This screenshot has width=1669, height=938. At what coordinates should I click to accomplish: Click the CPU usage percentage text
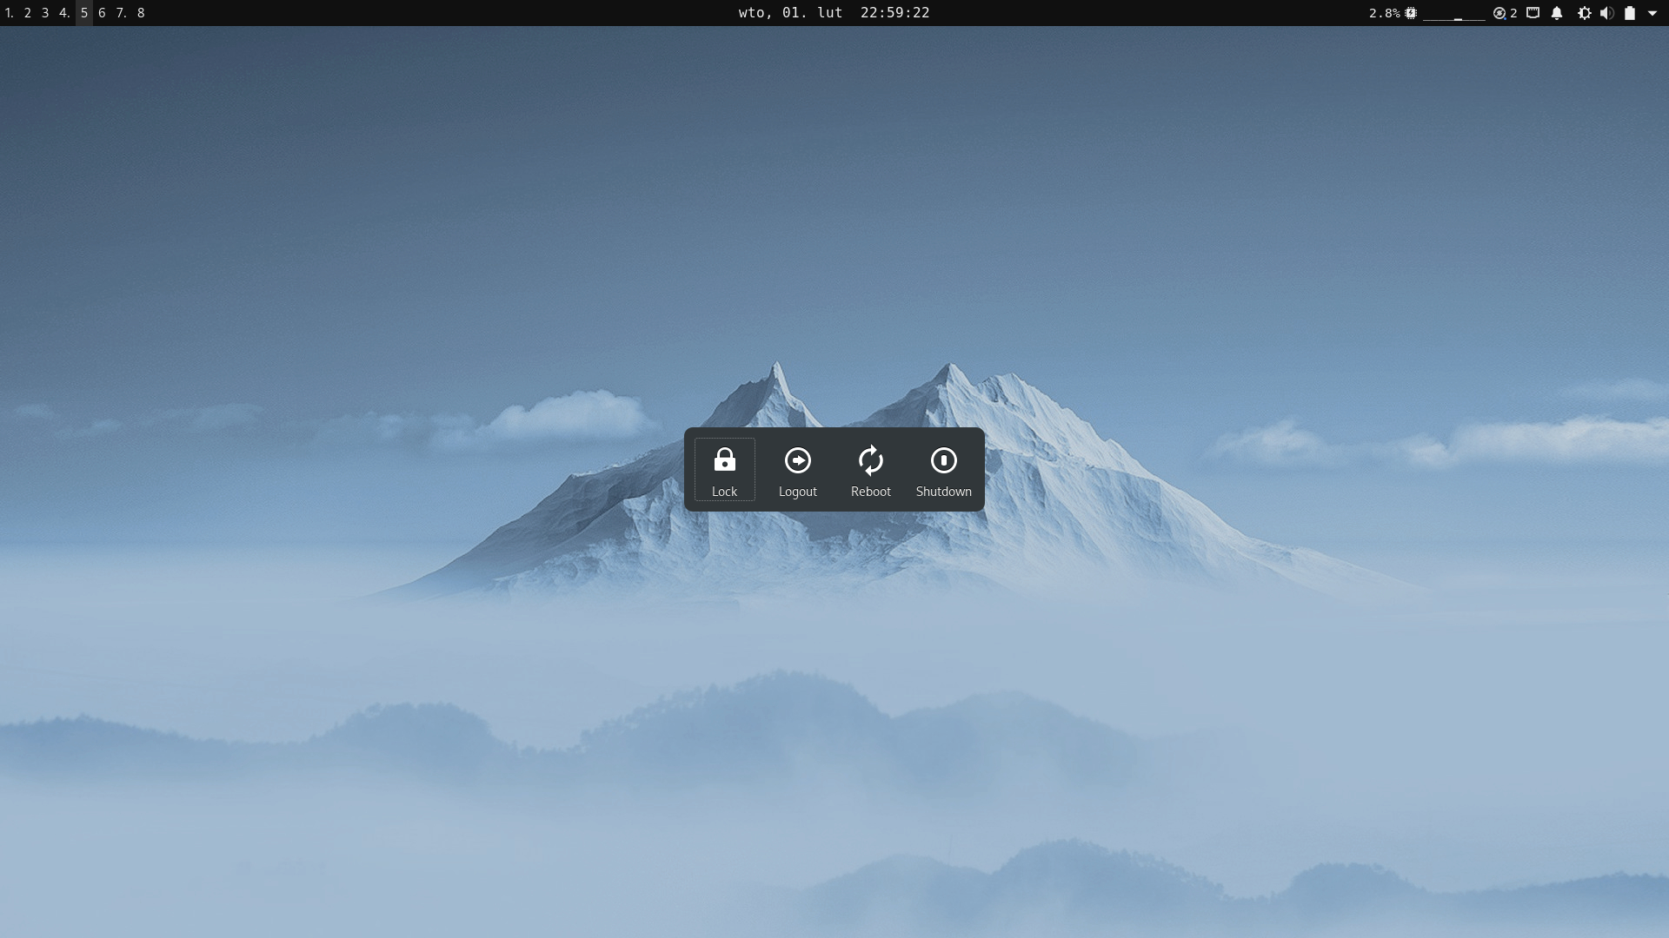1384,13
